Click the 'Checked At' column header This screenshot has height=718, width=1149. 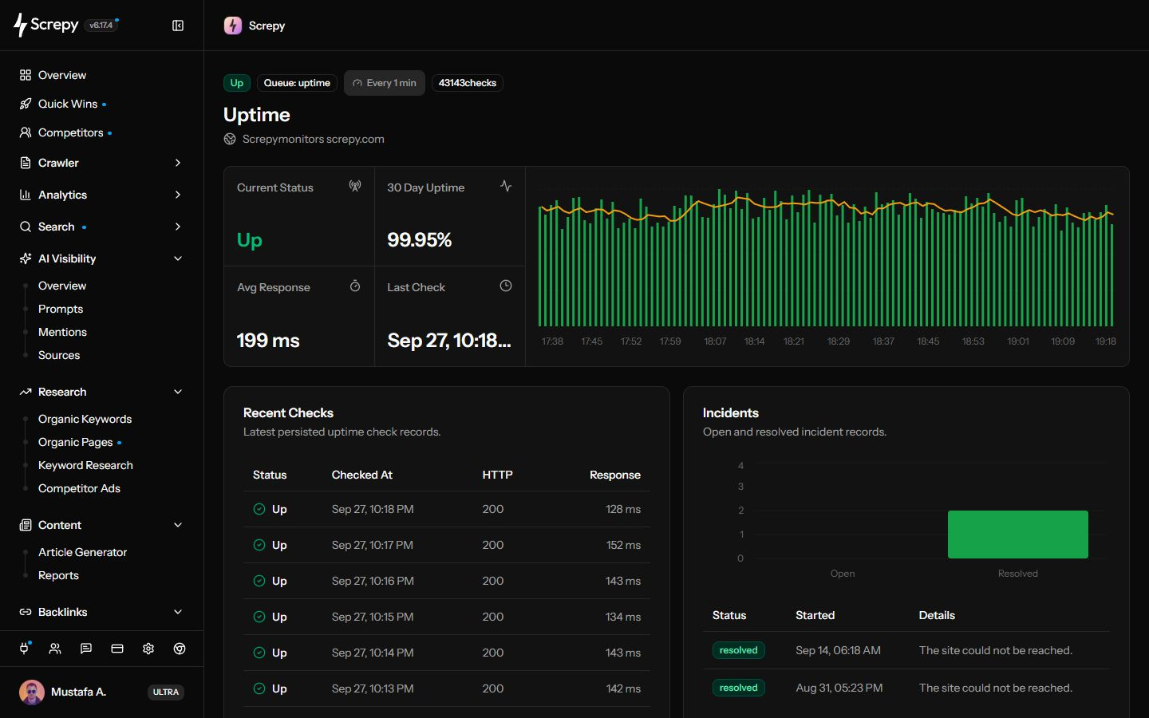[x=362, y=475]
